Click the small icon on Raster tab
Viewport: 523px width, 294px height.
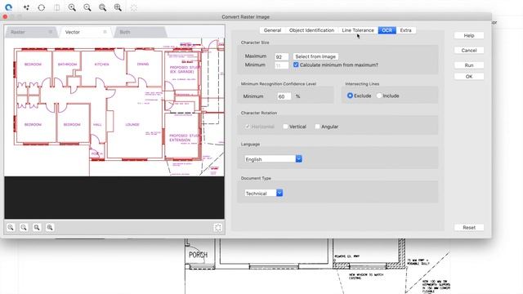click(x=51, y=32)
